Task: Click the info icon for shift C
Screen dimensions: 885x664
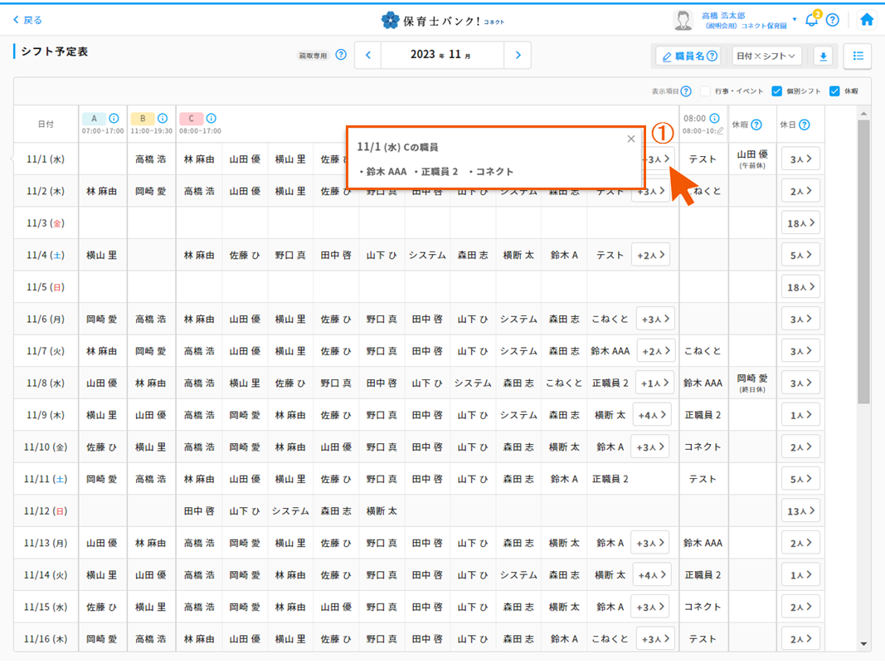Action: click(x=212, y=119)
